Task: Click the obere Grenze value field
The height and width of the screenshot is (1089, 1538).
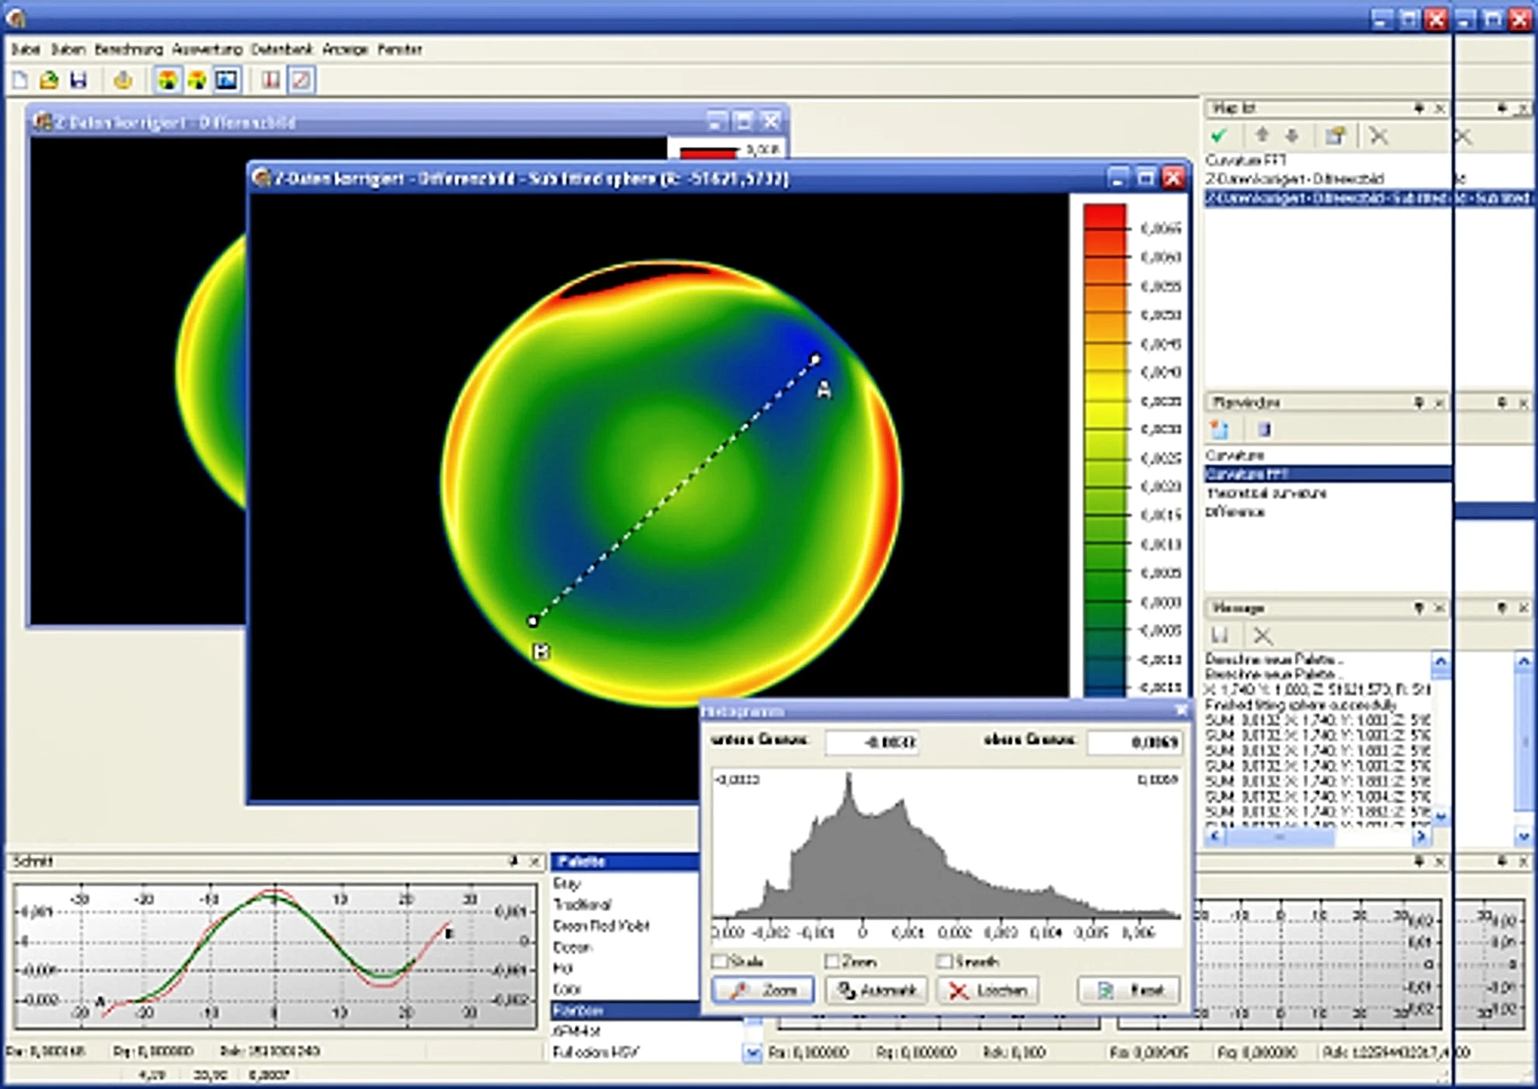Action: 1134,742
